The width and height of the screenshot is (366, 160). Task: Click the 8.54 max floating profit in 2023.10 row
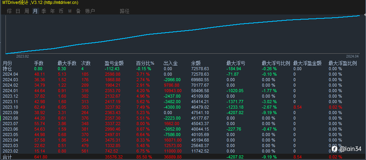(298, 107)
